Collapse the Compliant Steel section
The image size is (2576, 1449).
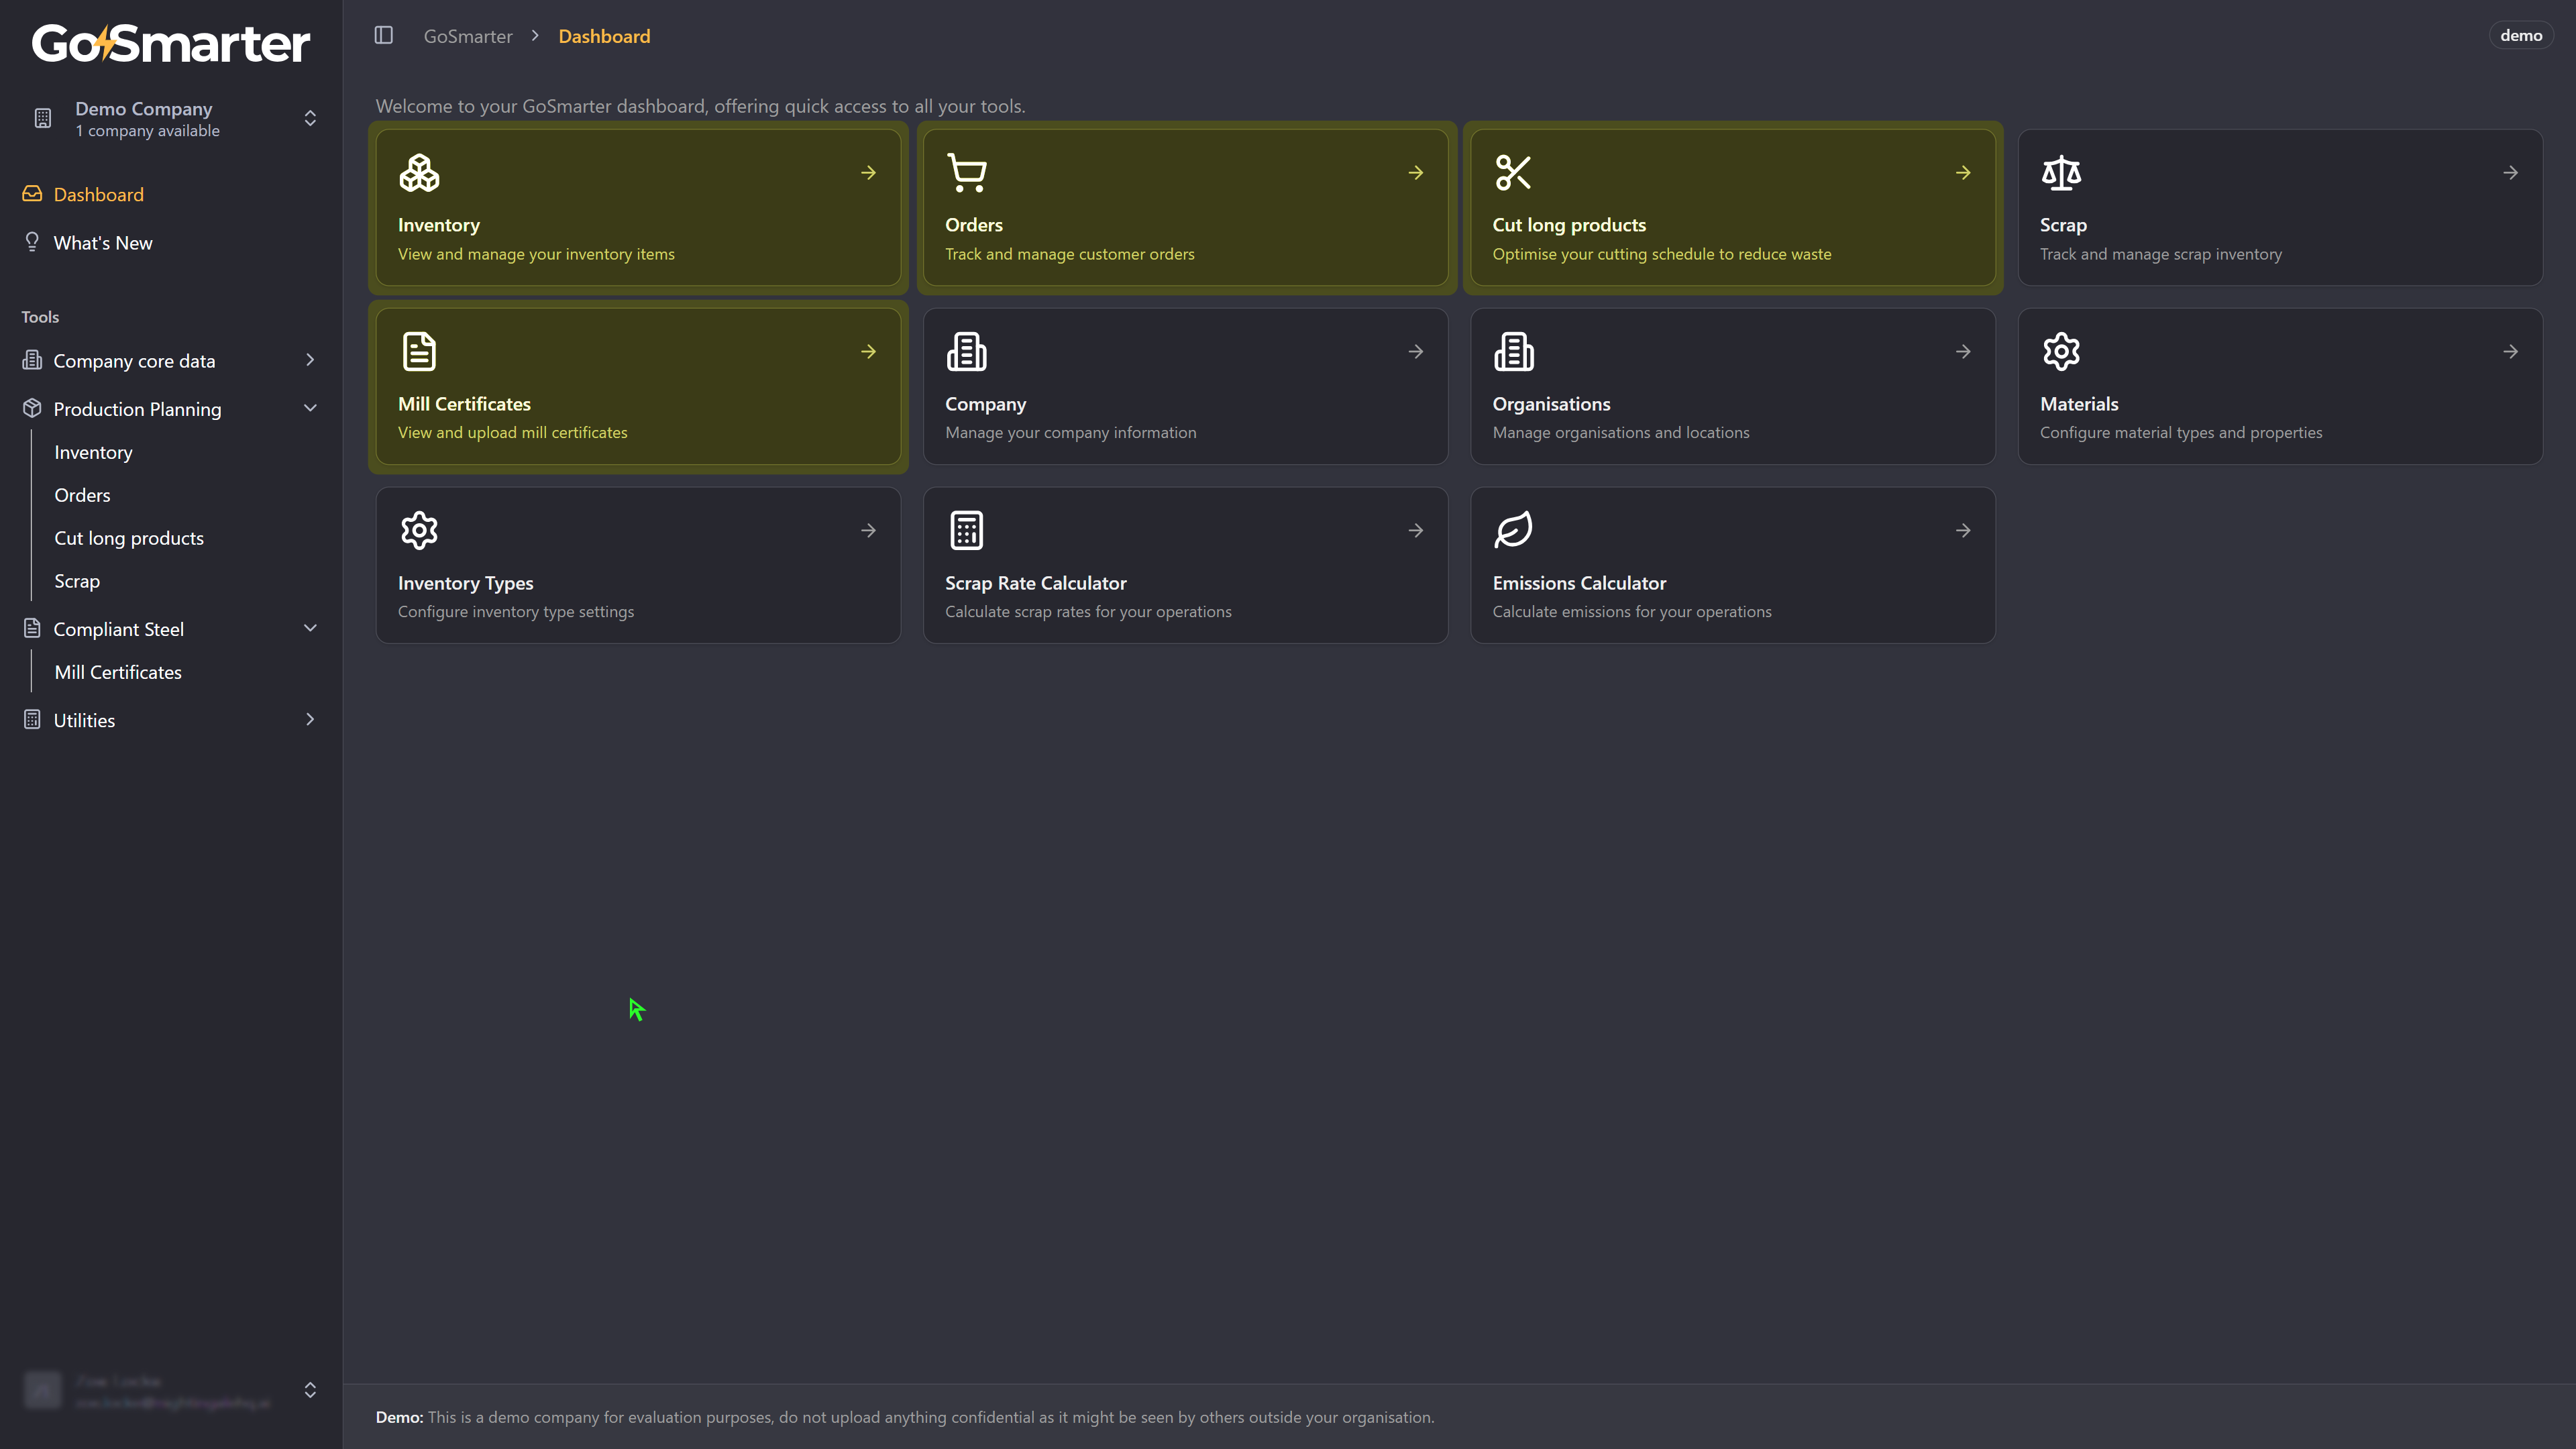309,628
